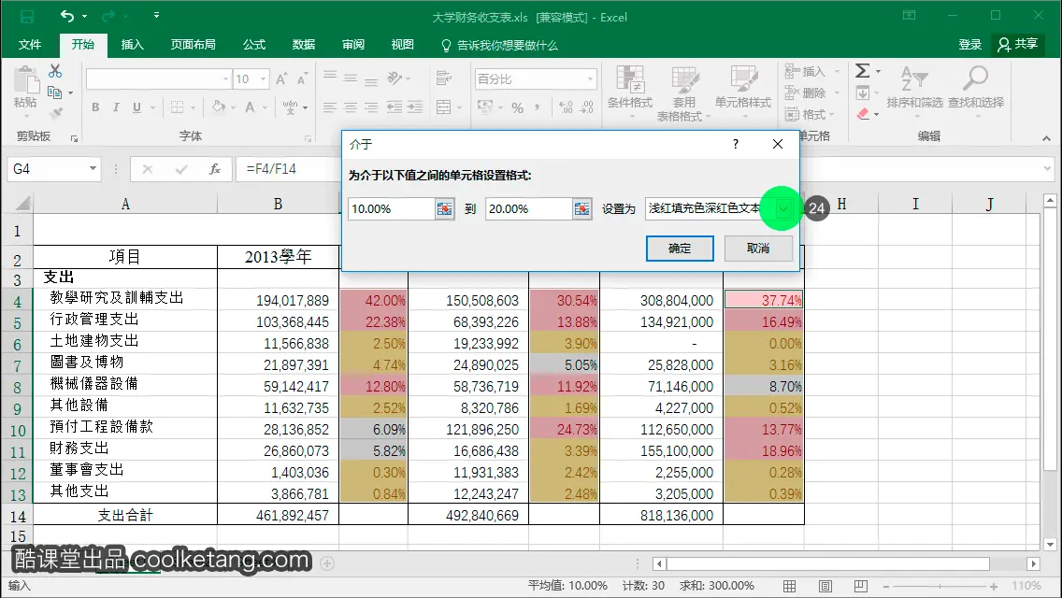The image size is (1062, 598).
Task: Click the merge cells icon
Action: [444, 107]
